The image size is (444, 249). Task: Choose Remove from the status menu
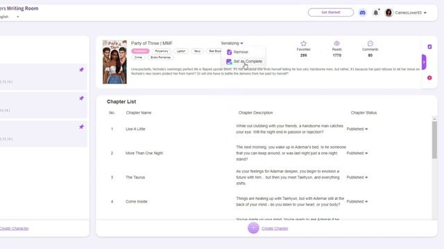pos(241,52)
